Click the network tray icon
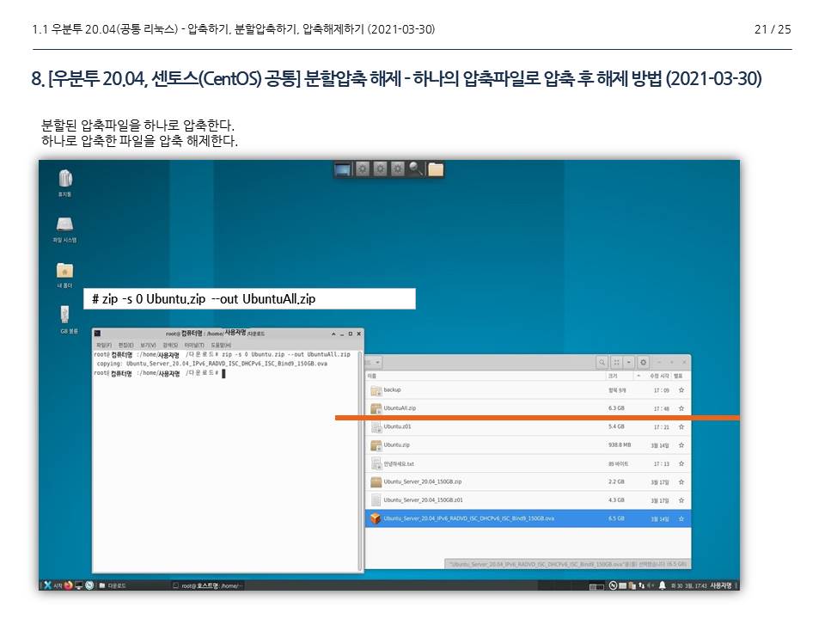The height and width of the screenshot is (619, 825). click(x=641, y=585)
